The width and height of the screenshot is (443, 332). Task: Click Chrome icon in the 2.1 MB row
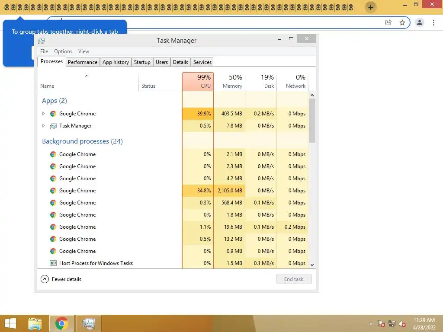coord(53,154)
